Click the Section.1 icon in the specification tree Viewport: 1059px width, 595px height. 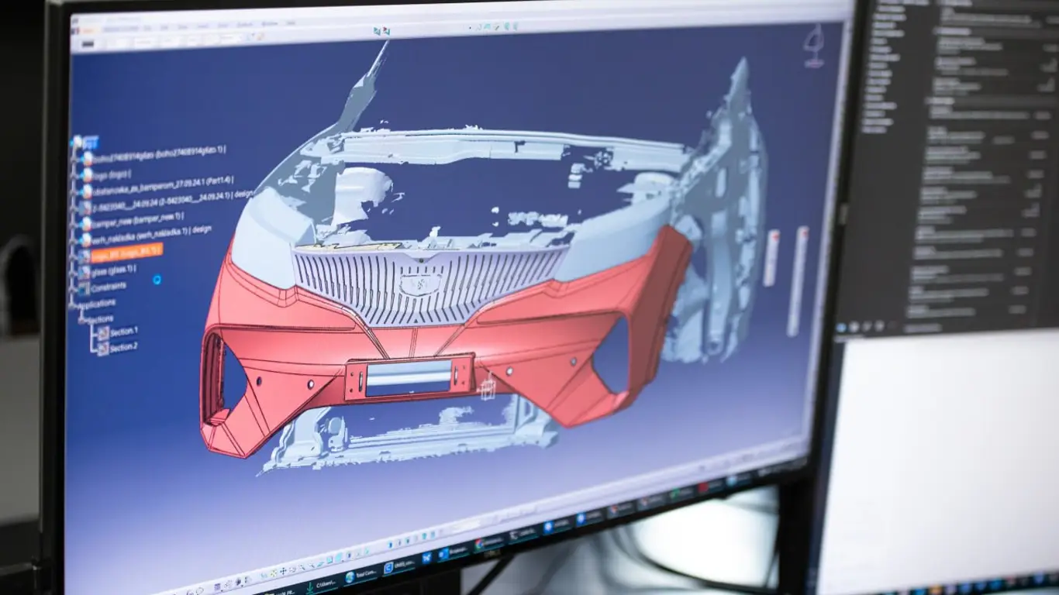pyautogui.click(x=102, y=333)
